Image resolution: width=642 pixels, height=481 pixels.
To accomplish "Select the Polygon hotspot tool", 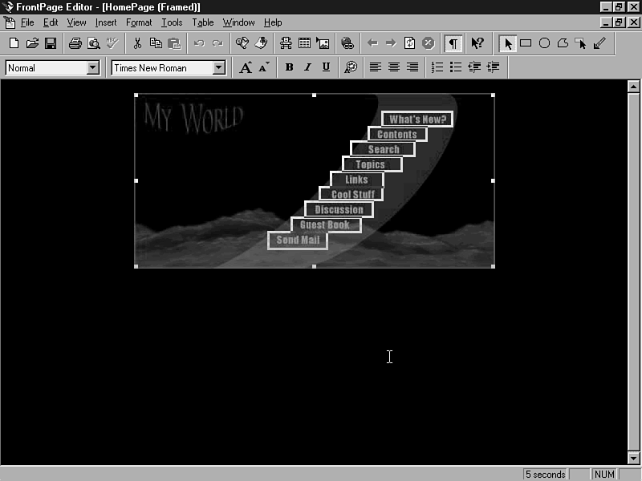I will click(563, 43).
